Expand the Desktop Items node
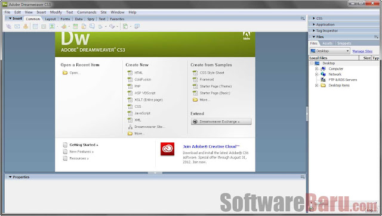Screen dimensions: 382x216 [x=317, y=85]
